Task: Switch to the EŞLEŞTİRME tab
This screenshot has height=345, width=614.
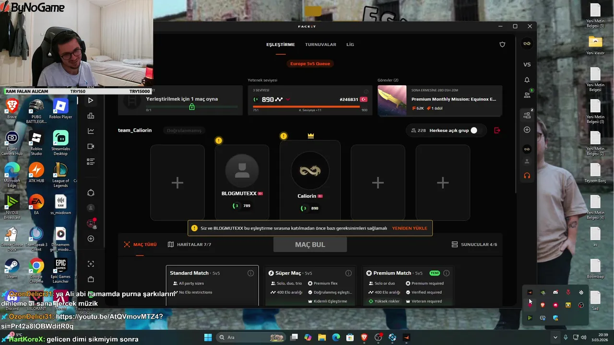Action: [x=281, y=45]
